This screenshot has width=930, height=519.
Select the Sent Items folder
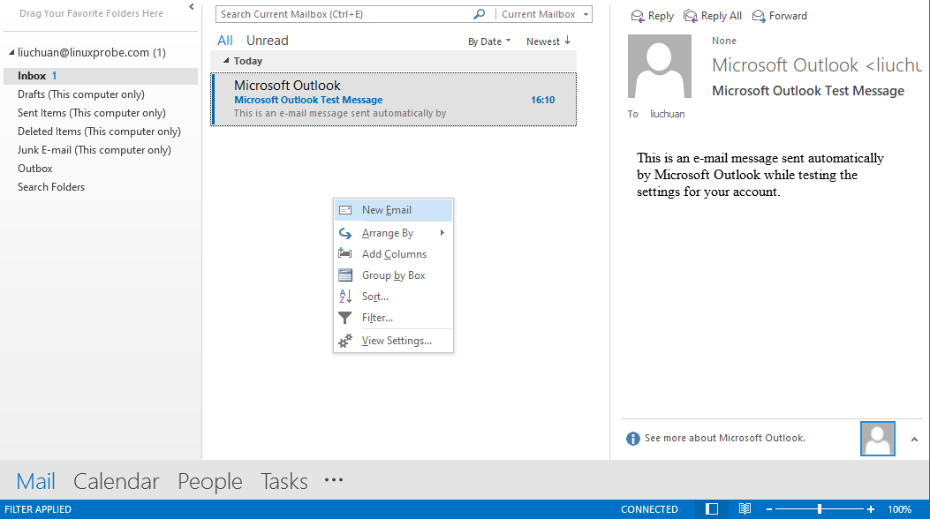[91, 113]
